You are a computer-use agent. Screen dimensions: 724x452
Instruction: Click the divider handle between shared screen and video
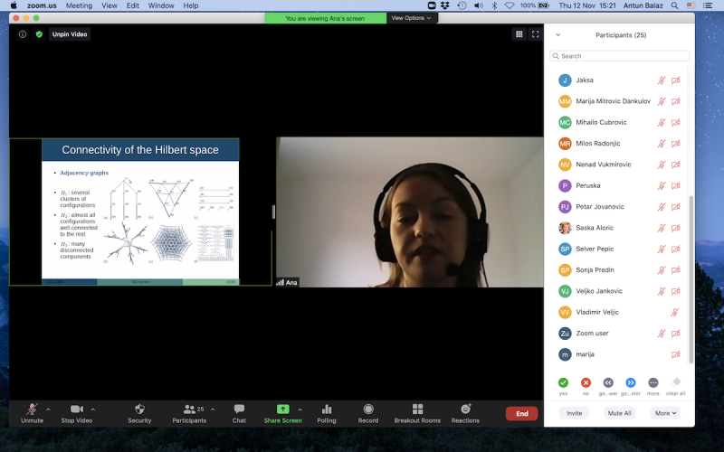pos(273,212)
